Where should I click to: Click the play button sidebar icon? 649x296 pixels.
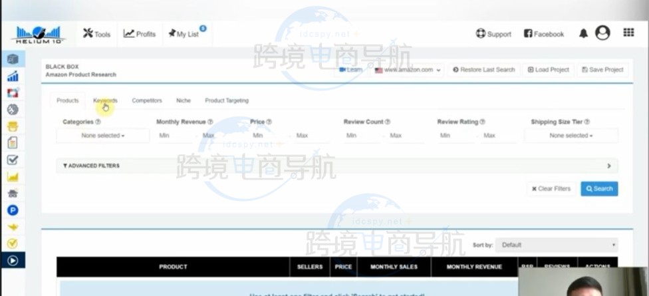(x=13, y=260)
